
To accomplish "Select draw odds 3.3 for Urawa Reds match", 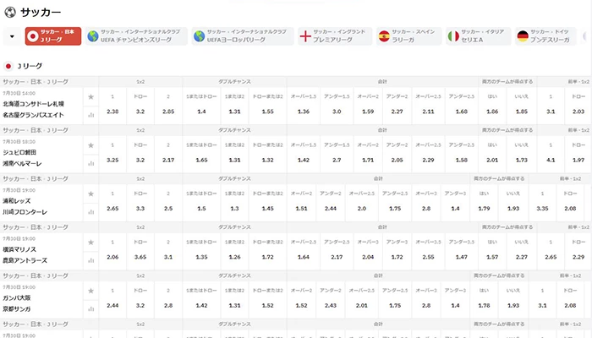I will point(140,209).
